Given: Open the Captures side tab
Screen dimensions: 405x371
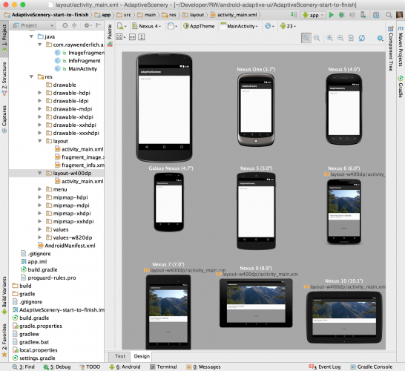Looking at the screenshot, I should [x=4, y=119].
